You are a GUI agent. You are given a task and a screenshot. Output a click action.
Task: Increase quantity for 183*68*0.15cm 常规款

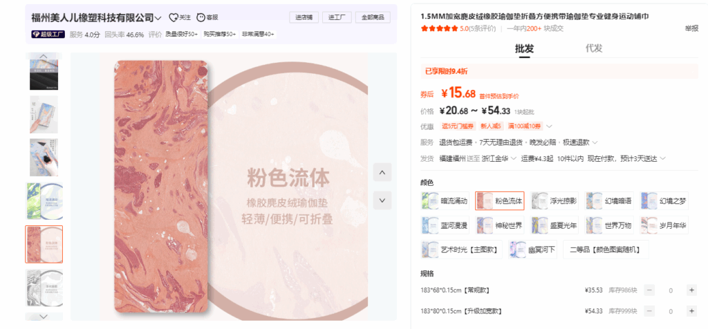point(691,290)
